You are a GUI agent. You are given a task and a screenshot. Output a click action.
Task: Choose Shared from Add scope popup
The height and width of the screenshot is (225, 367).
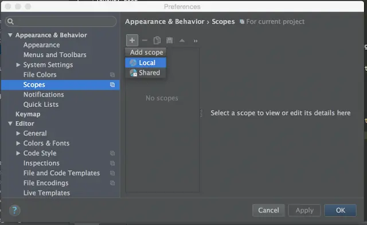coord(146,73)
